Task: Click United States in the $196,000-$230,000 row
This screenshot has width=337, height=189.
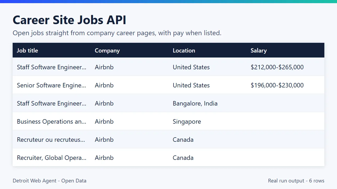Action: pyautogui.click(x=191, y=85)
